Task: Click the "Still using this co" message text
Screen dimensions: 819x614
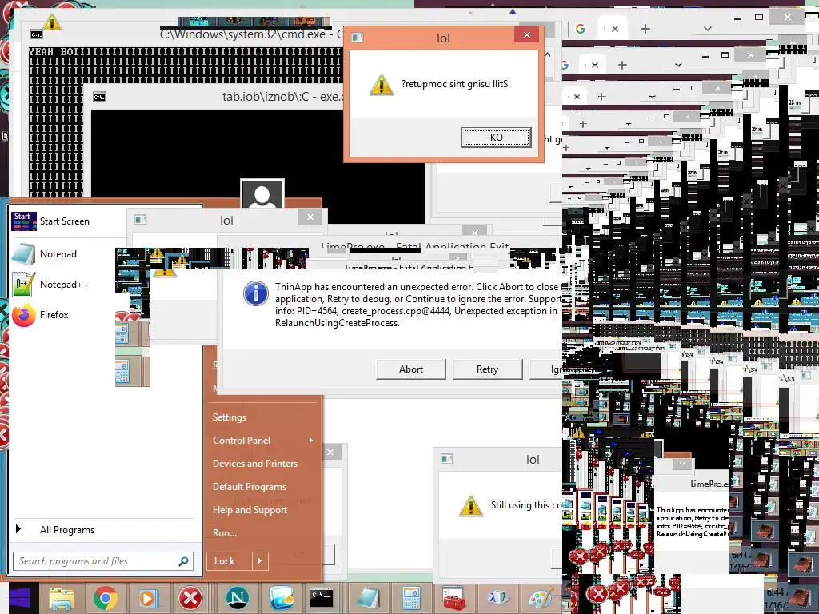Action: coord(526,505)
